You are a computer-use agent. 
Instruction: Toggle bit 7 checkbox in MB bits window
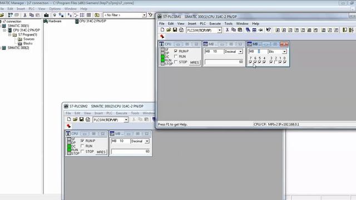[x=250, y=62]
